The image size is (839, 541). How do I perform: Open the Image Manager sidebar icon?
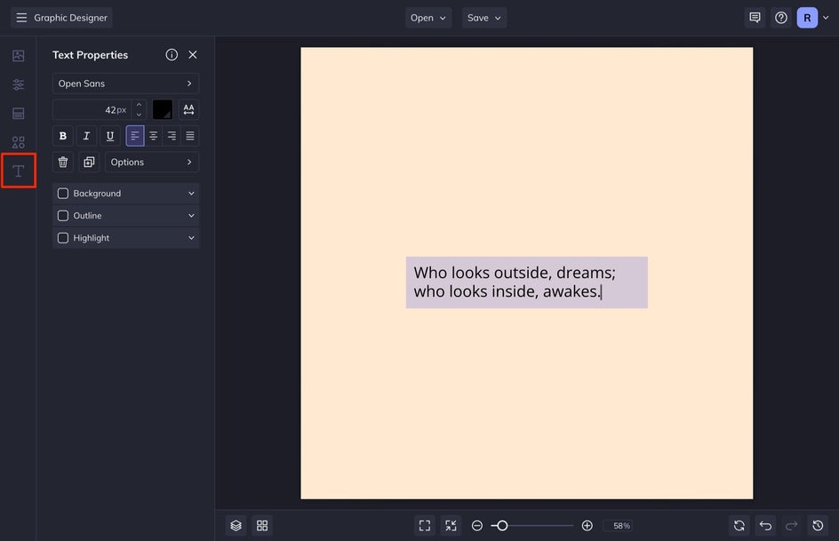[x=18, y=56]
